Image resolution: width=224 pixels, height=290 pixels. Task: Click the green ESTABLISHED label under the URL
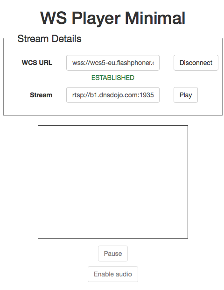pyautogui.click(x=113, y=78)
